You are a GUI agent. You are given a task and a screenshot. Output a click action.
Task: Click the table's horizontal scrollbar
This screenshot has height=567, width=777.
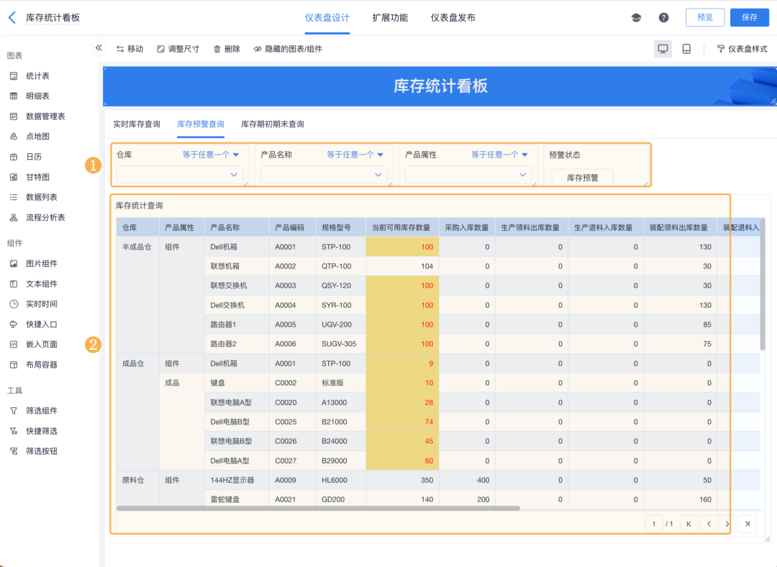tap(318, 508)
